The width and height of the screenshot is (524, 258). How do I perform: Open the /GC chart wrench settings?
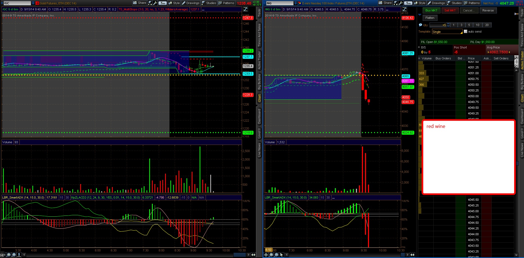point(155,3)
